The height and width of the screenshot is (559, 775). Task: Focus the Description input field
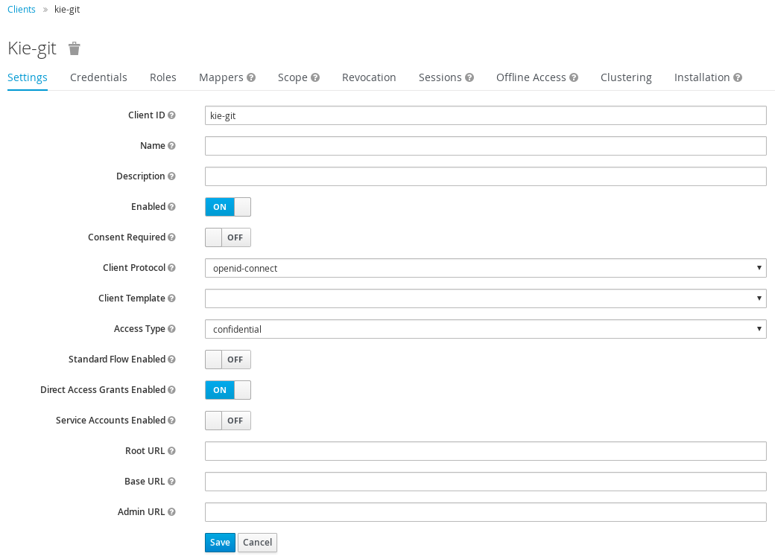pos(485,177)
